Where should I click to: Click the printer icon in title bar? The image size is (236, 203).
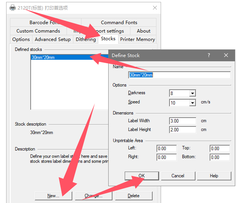pos(13,8)
